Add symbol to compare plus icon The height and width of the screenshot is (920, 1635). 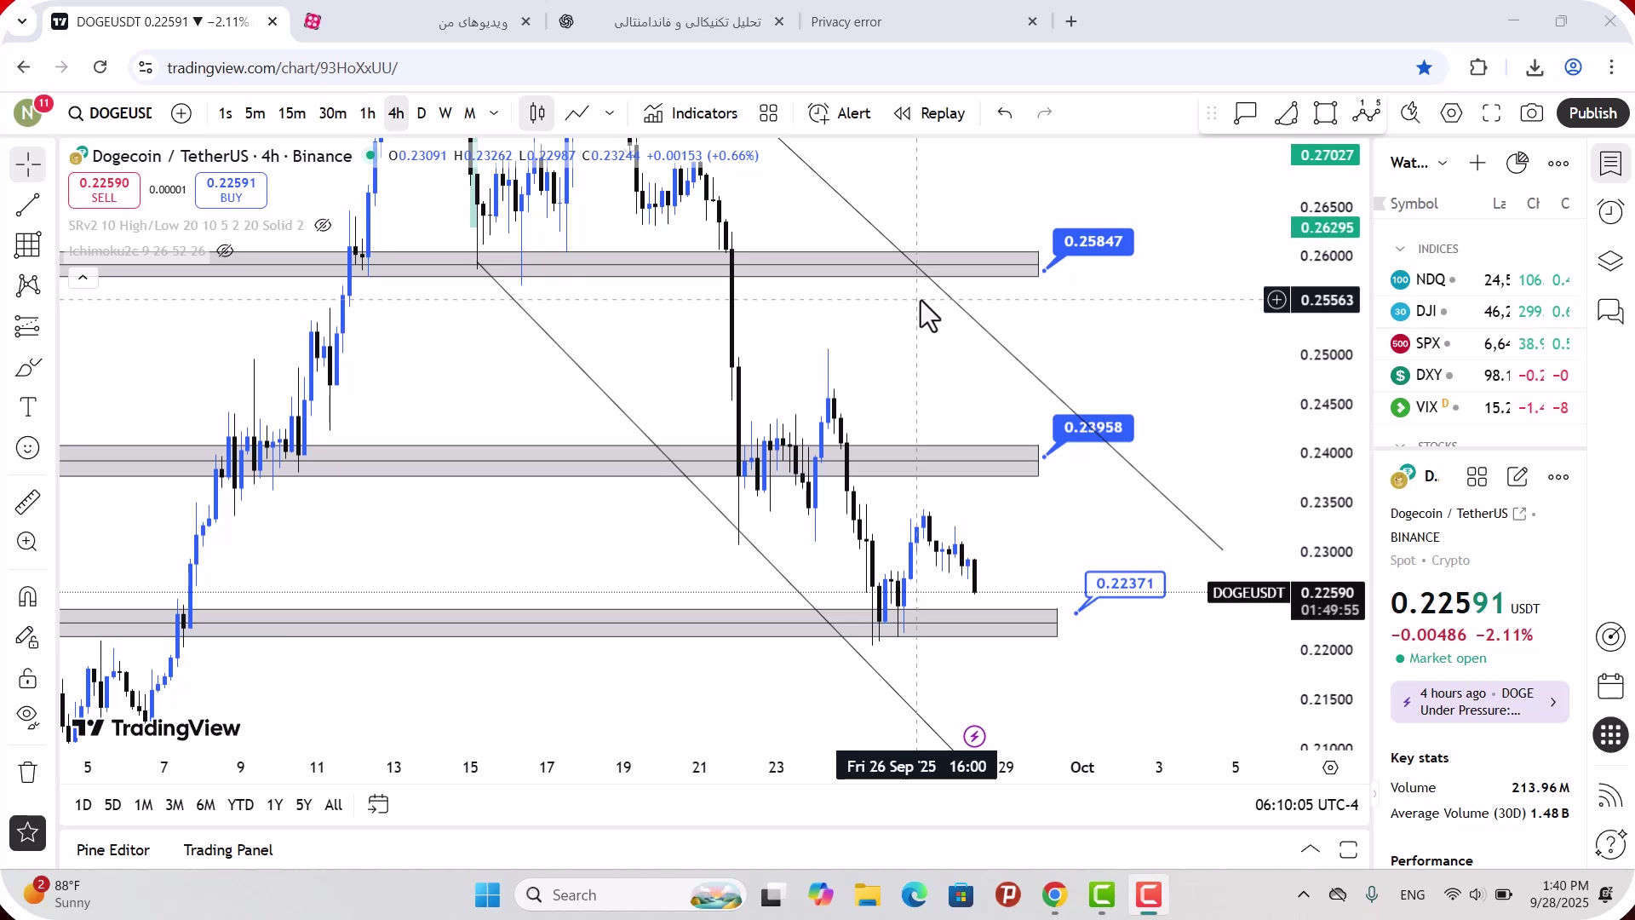pyautogui.click(x=181, y=113)
